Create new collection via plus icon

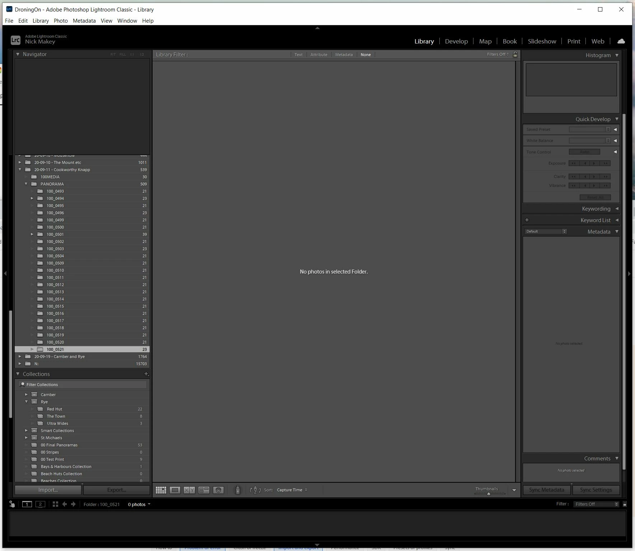tap(146, 374)
